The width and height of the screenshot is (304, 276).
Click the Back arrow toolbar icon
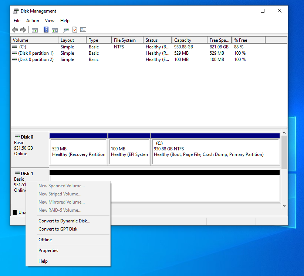point(15,30)
